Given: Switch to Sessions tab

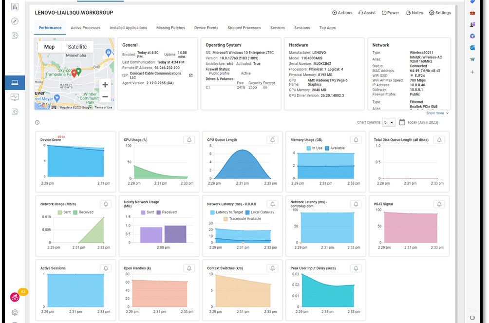Looking at the screenshot, I should click(302, 28).
